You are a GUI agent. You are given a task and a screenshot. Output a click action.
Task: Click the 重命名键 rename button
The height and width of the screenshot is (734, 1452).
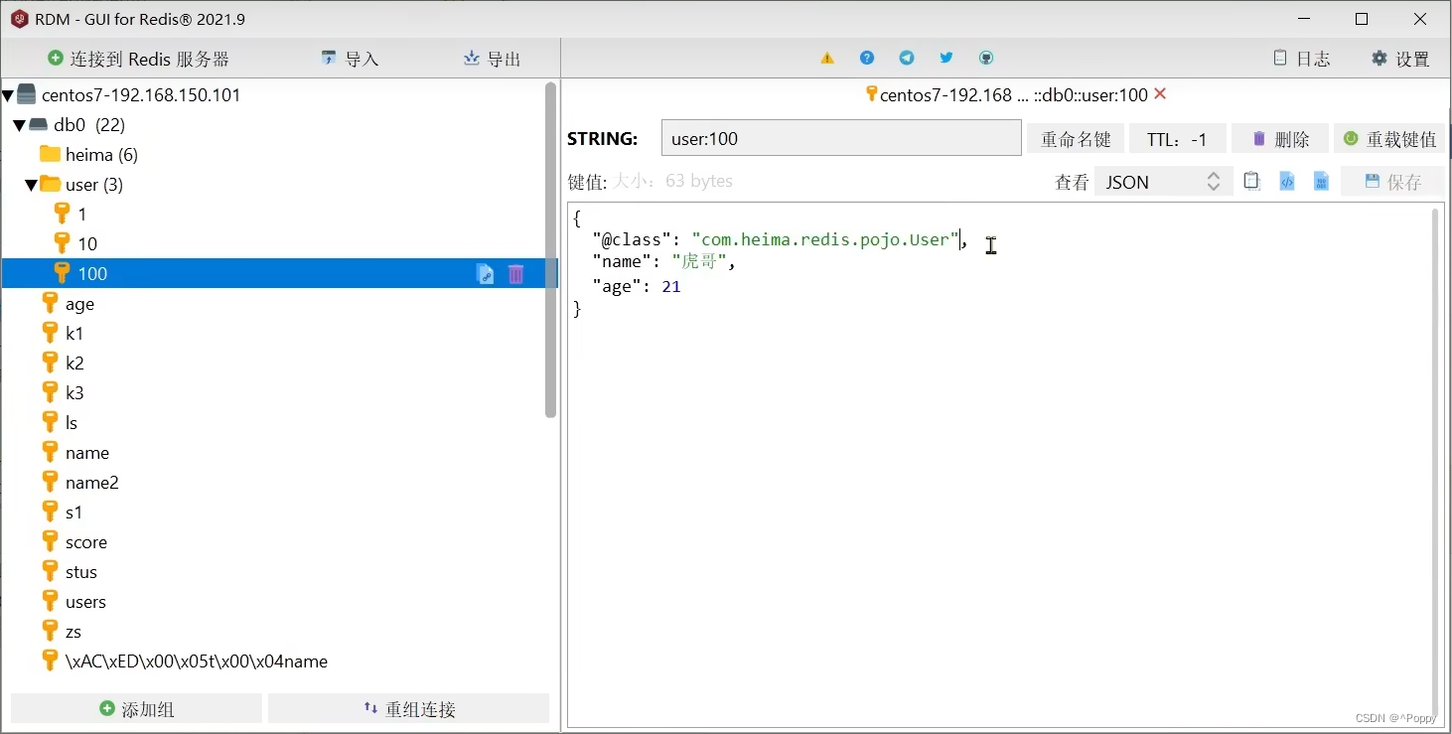(1075, 138)
